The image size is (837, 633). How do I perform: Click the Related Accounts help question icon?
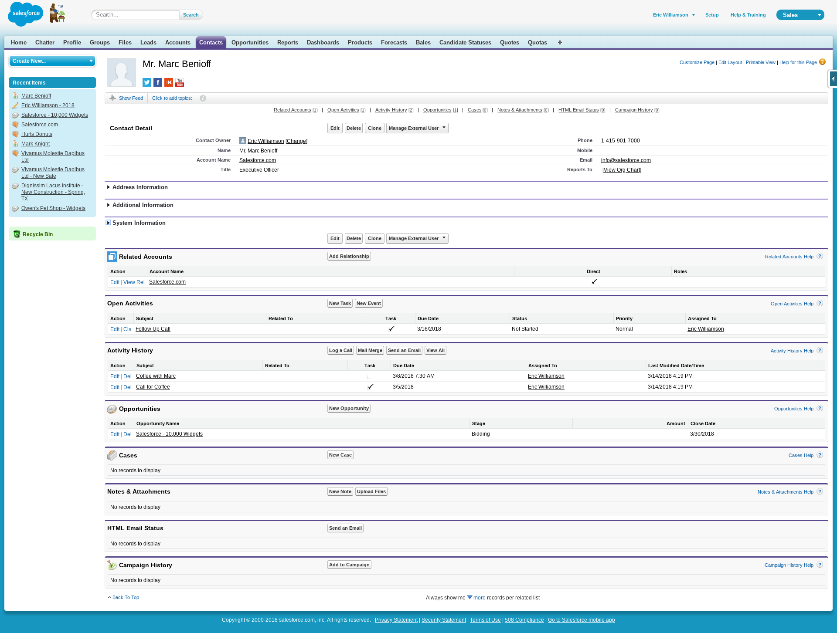820,256
